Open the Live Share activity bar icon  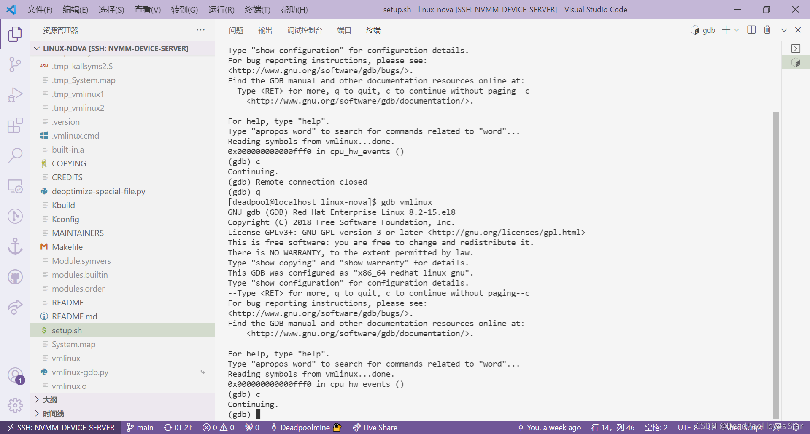point(15,307)
